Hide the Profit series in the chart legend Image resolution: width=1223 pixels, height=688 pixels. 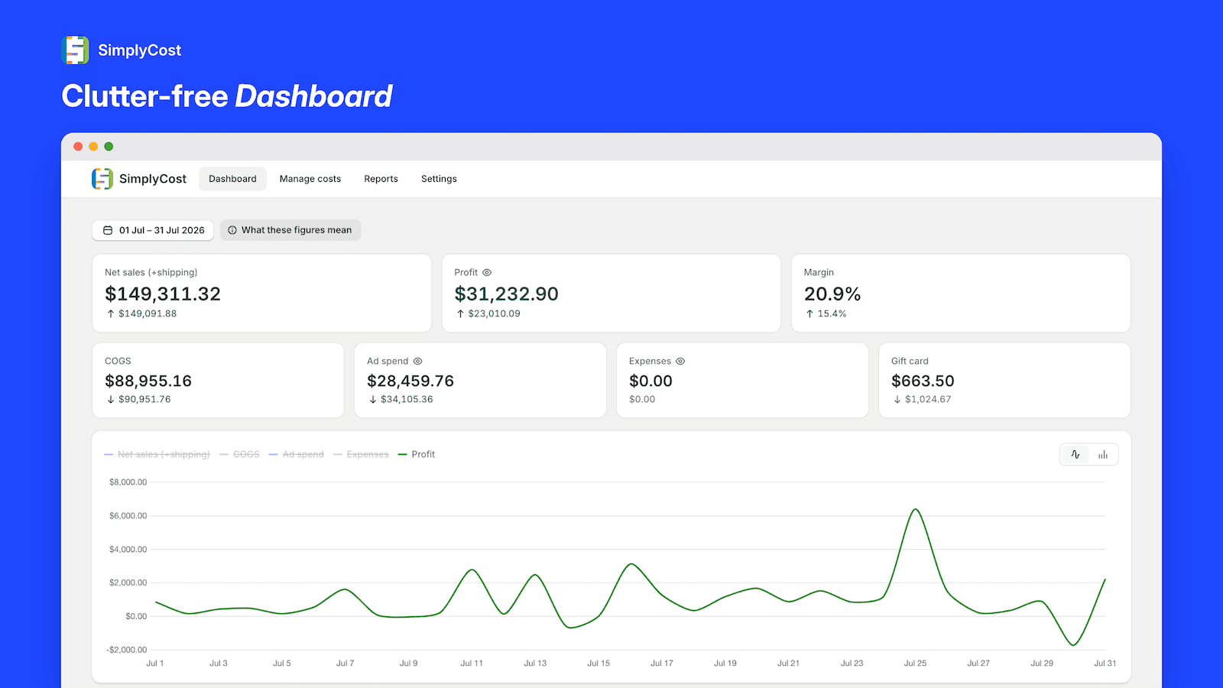click(x=417, y=454)
